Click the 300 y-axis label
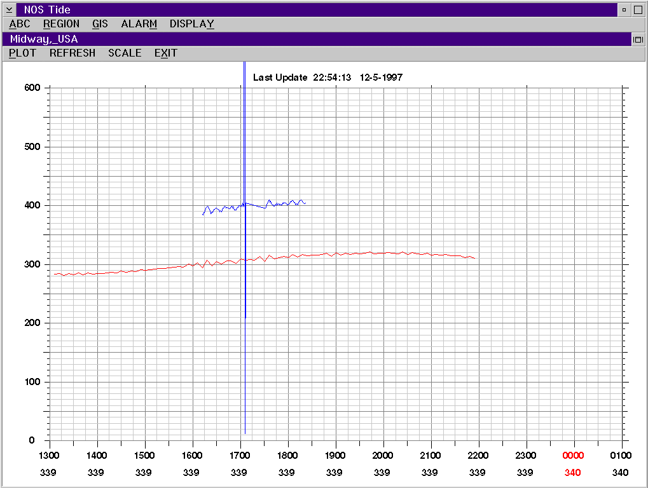Image resolution: width=648 pixels, height=488 pixels. click(x=32, y=264)
